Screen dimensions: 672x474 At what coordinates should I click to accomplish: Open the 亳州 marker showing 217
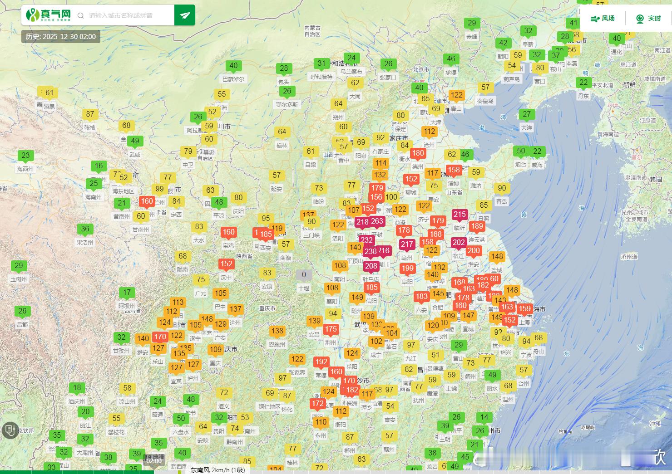click(407, 245)
